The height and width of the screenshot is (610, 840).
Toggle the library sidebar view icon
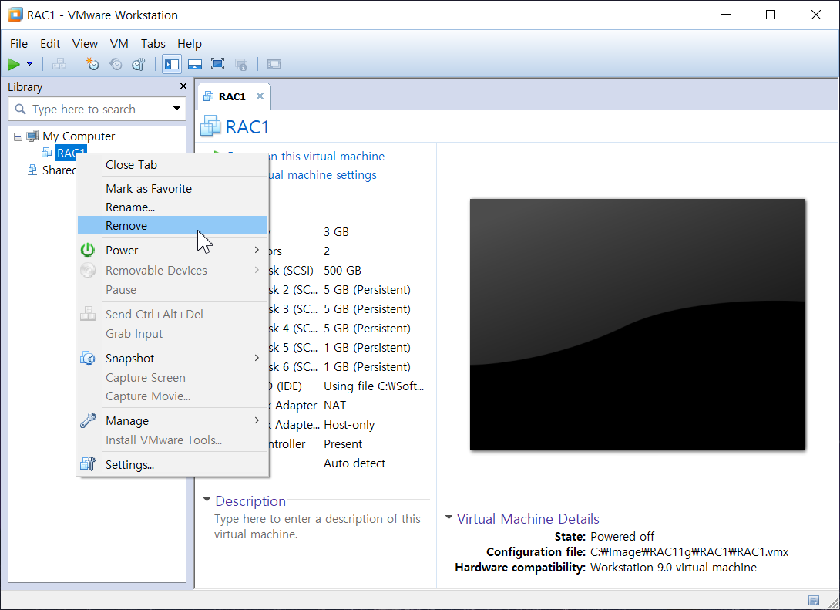[172, 64]
